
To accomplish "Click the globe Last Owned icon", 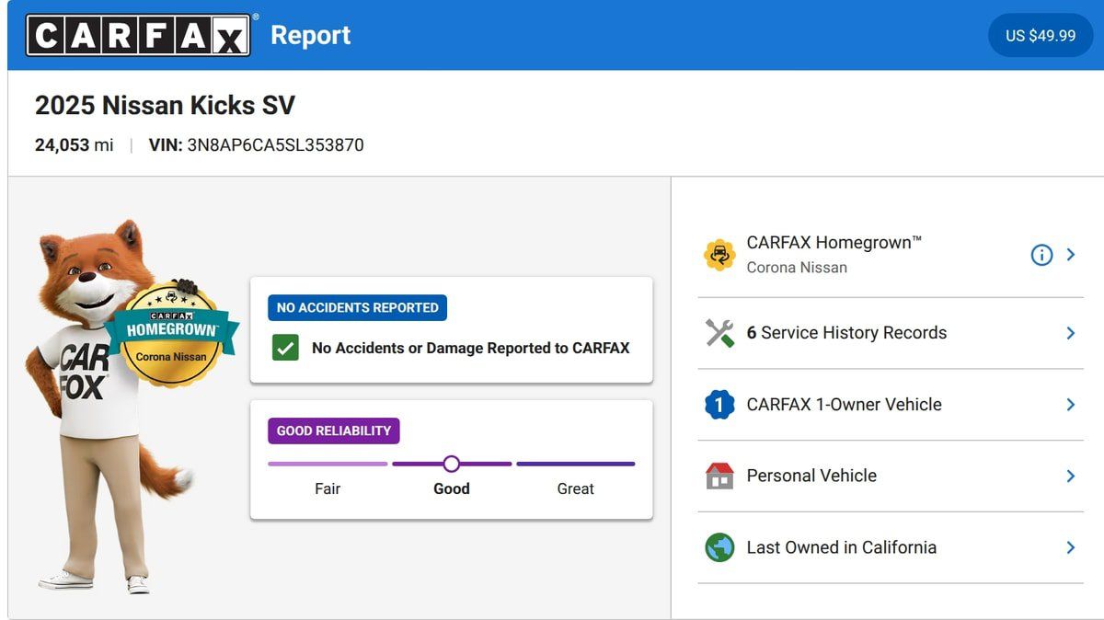I will (x=719, y=547).
